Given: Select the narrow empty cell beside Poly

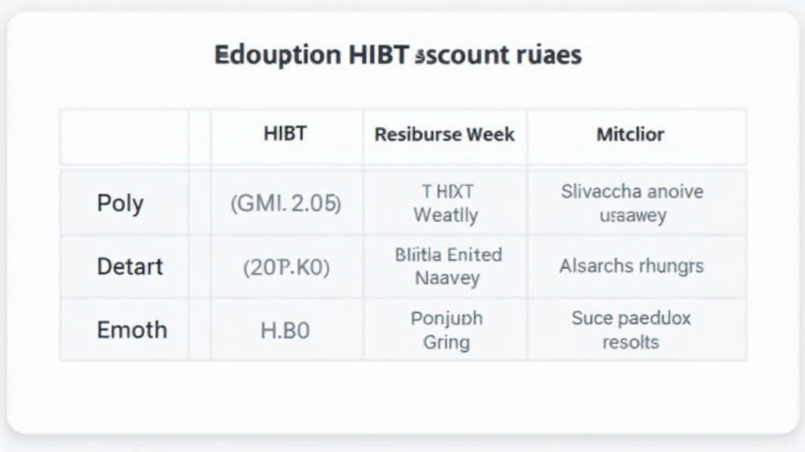Looking at the screenshot, I should pyautogui.click(x=200, y=203).
